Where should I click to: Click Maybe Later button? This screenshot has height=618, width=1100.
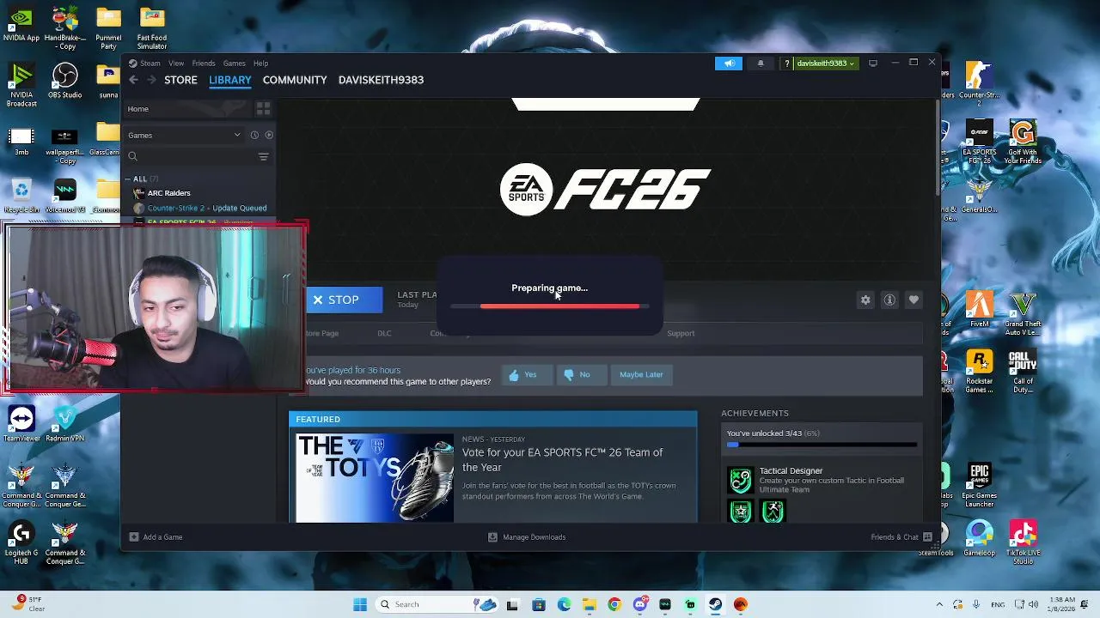(x=641, y=374)
